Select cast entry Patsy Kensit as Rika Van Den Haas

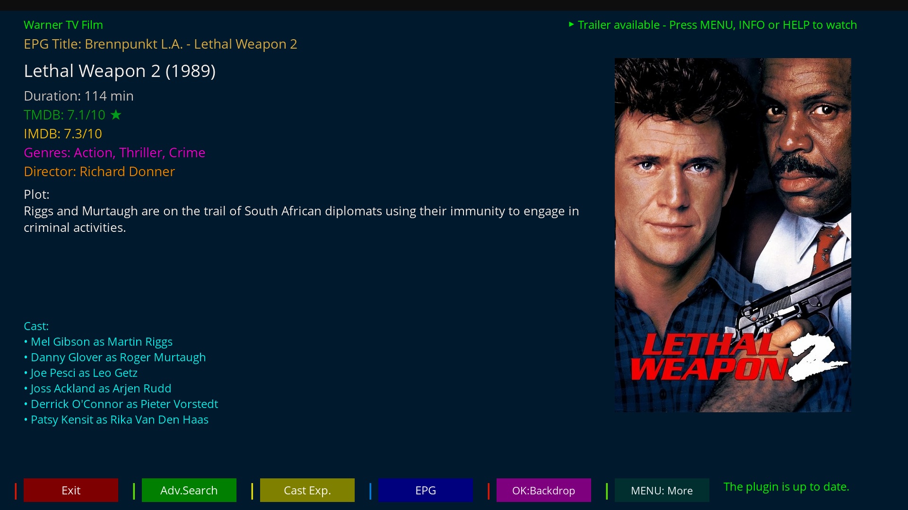pyautogui.click(x=116, y=419)
